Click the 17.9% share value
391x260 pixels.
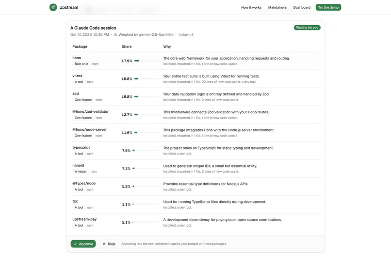click(127, 61)
